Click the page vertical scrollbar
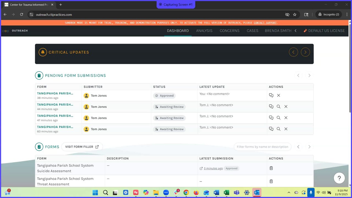This screenshot has height=198, width=352. point(350,69)
